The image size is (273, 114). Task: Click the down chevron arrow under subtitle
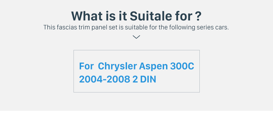click(x=136, y=37)
